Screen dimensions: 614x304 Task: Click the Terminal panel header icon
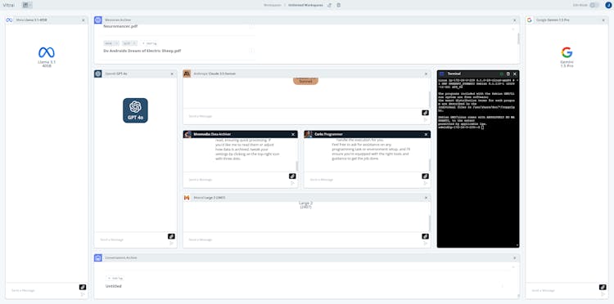[442, 74]
